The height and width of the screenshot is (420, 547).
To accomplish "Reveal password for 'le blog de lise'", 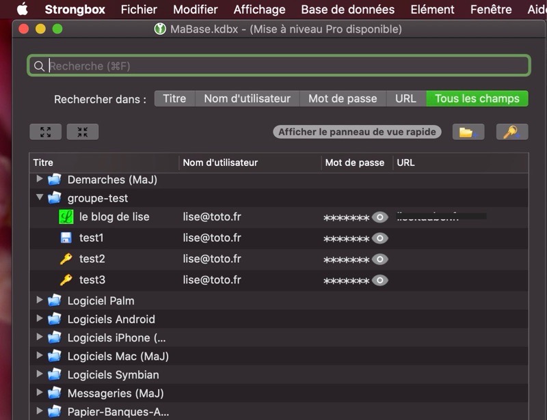I will pyautogui.click(x=379, y=218).
